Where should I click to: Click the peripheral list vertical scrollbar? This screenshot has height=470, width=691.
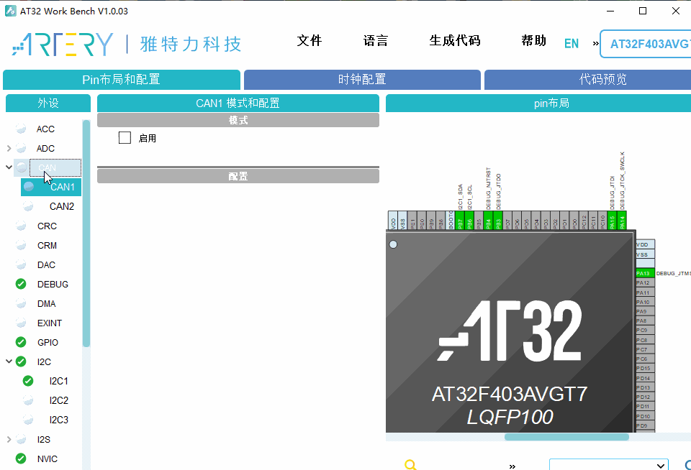[x=86, y=234]
